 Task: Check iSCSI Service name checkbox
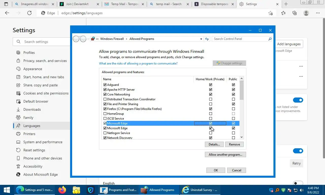pos(105,119)
